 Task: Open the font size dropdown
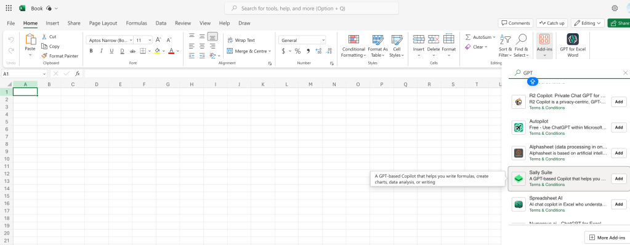[150, 40]
